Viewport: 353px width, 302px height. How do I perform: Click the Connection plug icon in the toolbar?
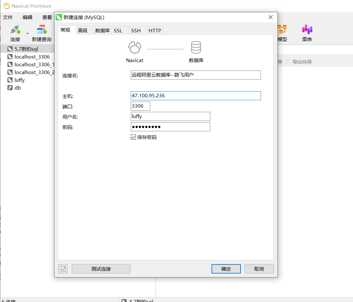(x=15, y=29)
